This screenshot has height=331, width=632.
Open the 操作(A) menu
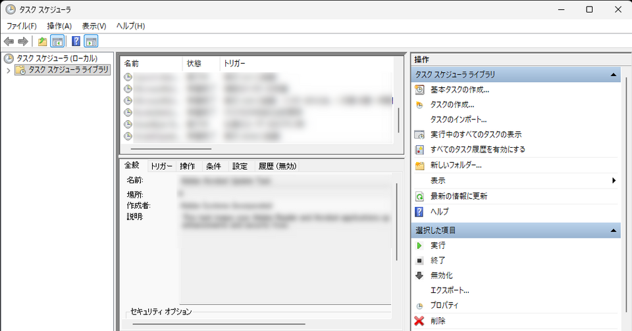59,26
